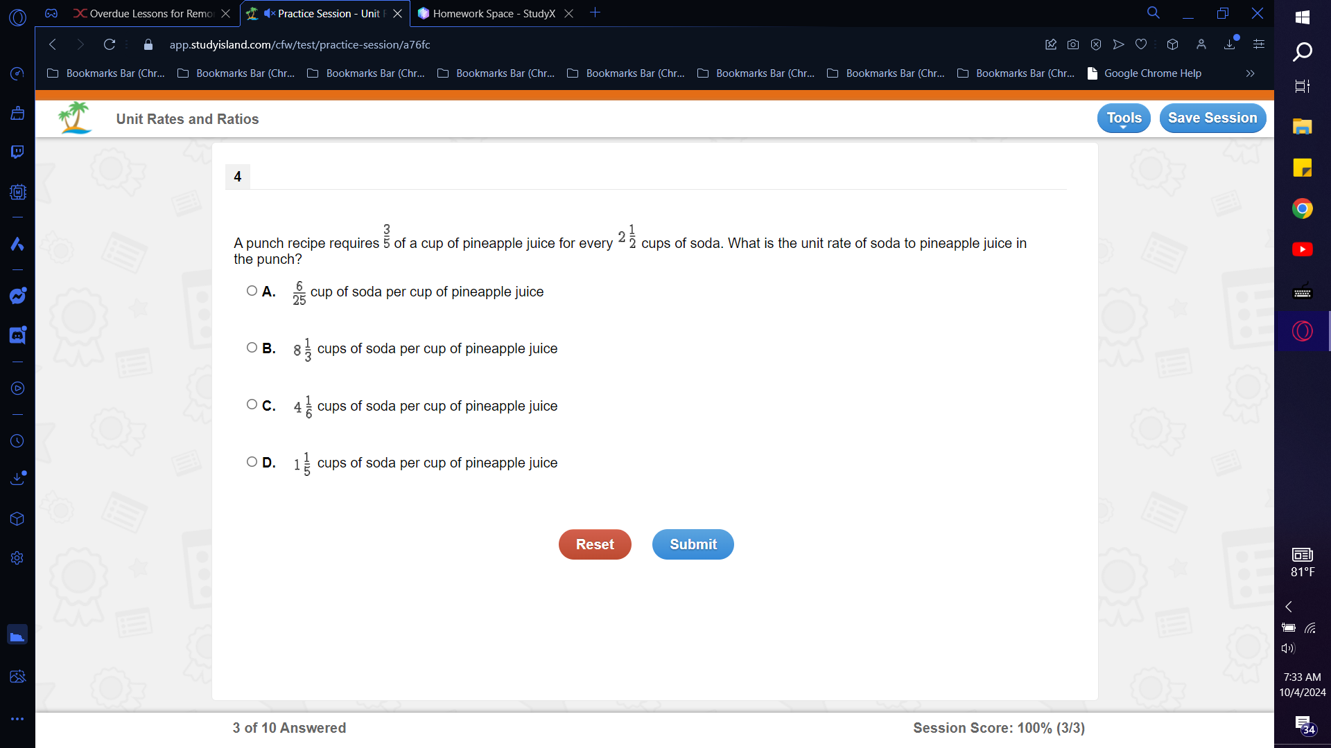
Task: Click the forward navigation arrow
Action: [80, 45]
